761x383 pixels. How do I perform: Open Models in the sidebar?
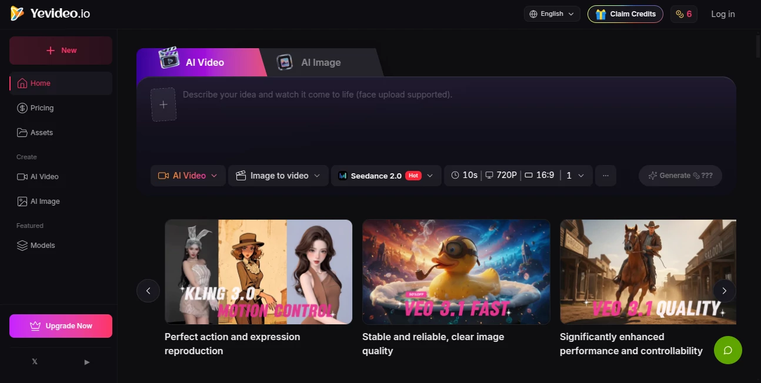click(x=61, y=246)
